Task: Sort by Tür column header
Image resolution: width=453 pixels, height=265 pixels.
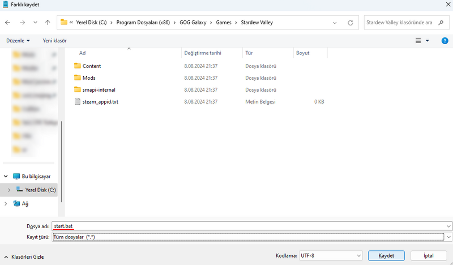Action: click(249, 53)
